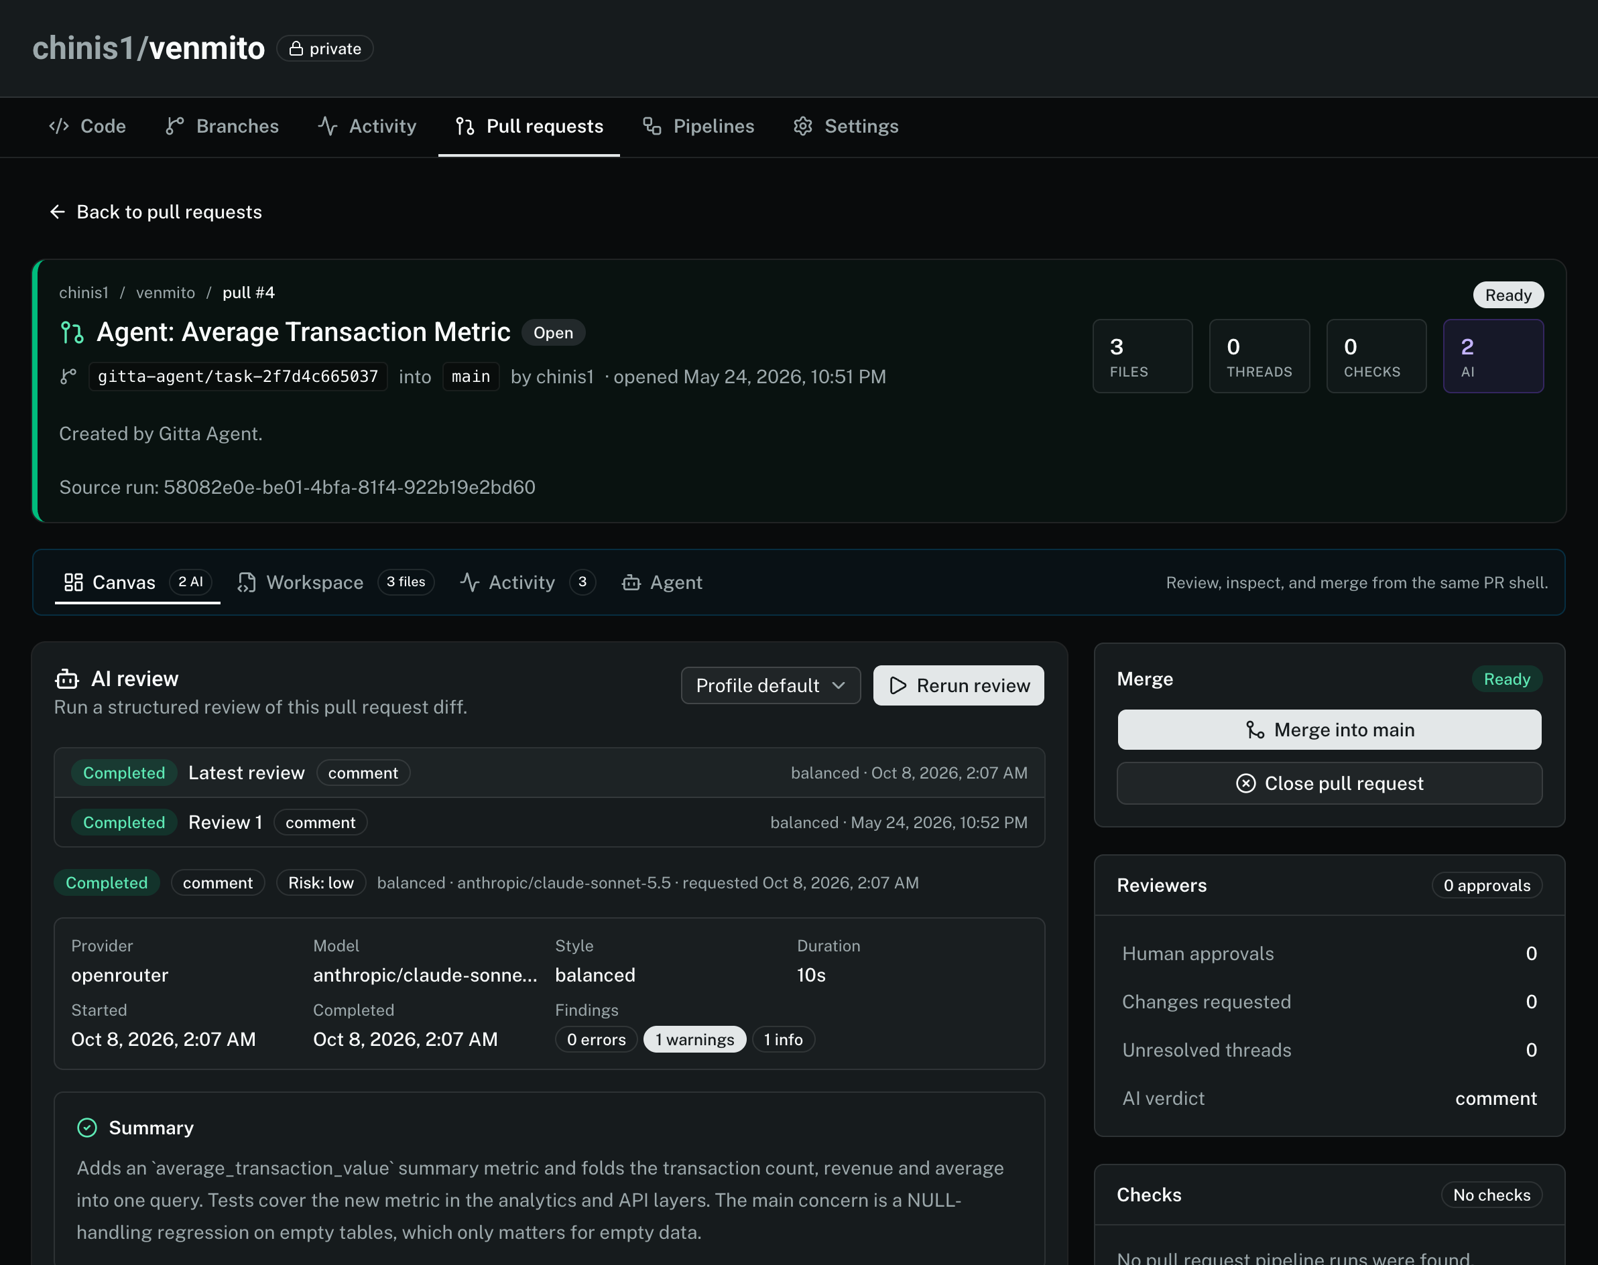Click Close pull request button
The height and width of the screenshot is (1265, 1598).
point(1330,783)
